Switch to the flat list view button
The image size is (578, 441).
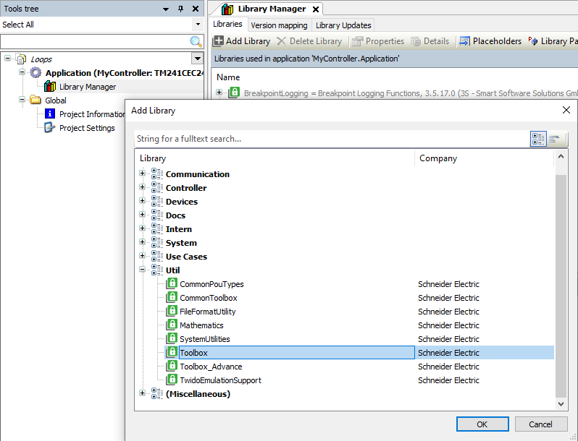556,139
